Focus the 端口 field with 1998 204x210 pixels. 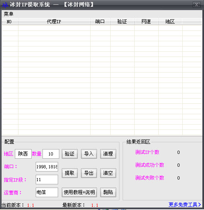tap(47, 167)
